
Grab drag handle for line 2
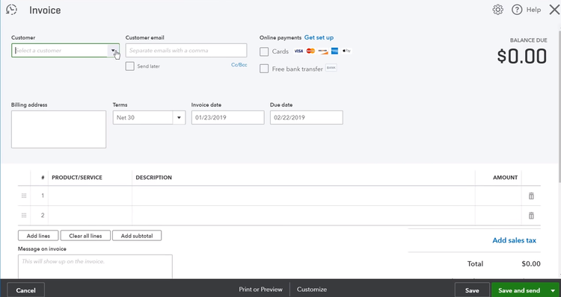coord(24,215)
